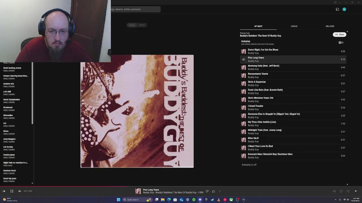This screenshot has height=203, width=362.
Task: Open Discord from the taskbar
Action: pyautogui.click(x=200, y=200)
